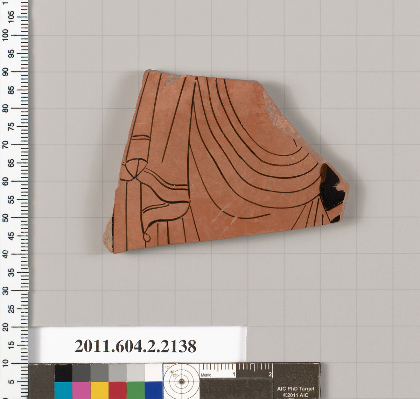Click the 'Metric' label on scale bar

pos(206,375)
